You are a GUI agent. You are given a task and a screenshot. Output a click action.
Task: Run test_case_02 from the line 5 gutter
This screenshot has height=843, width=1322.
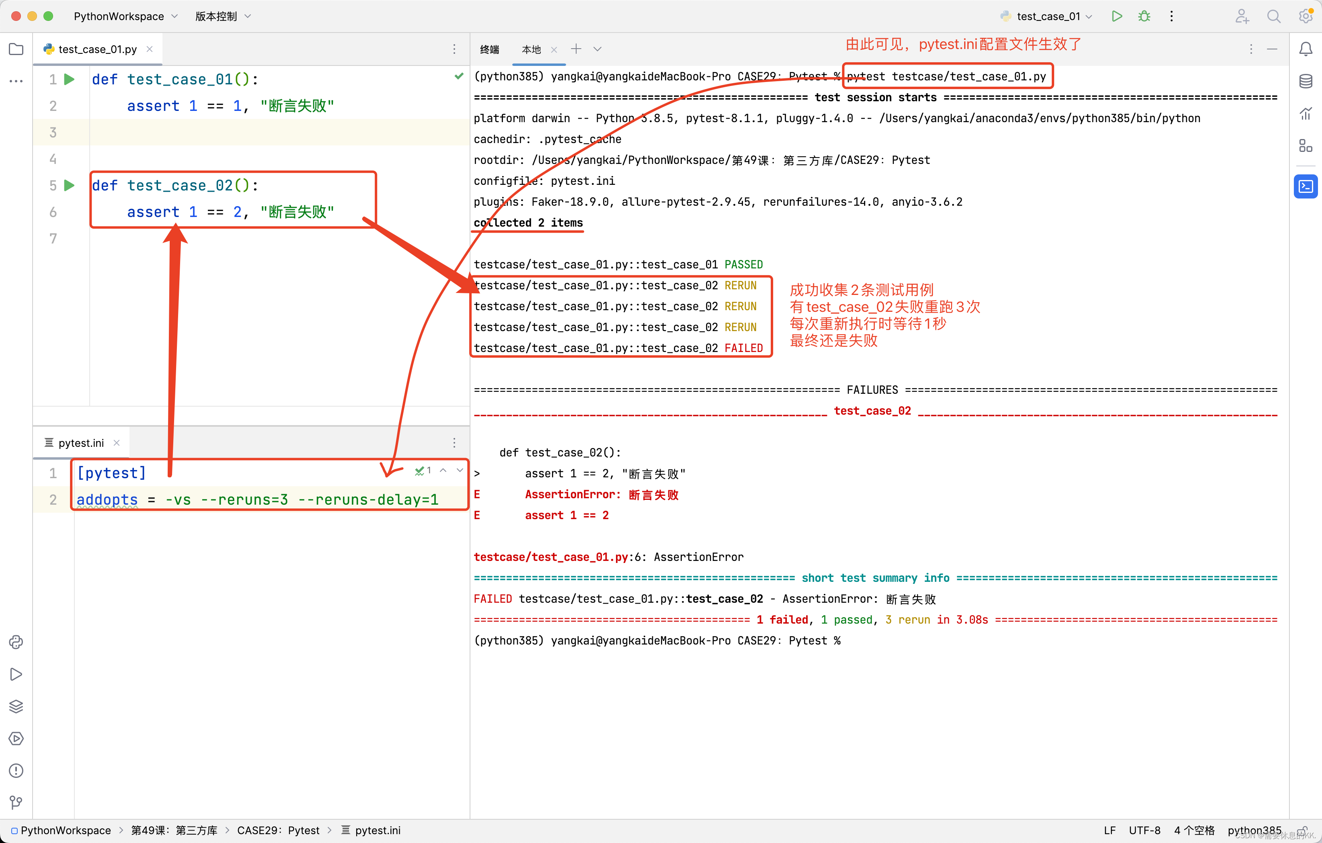pyautogui.click(x=69, y=185)
